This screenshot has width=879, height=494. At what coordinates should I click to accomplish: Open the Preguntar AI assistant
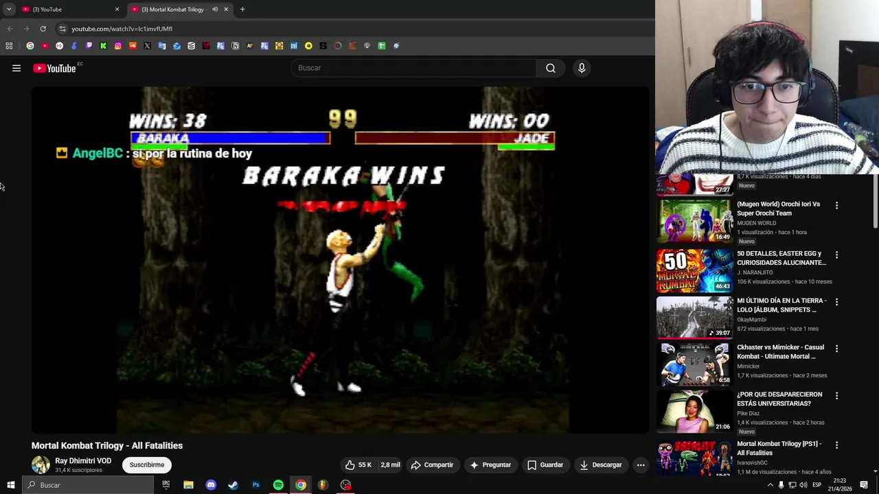click(x=490, y=464)
